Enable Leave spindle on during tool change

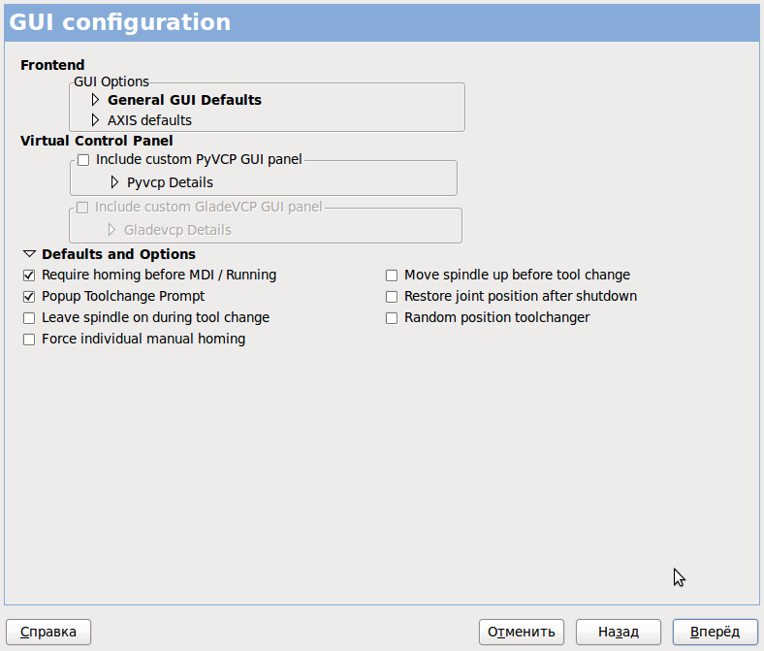(x=29, y=318)
